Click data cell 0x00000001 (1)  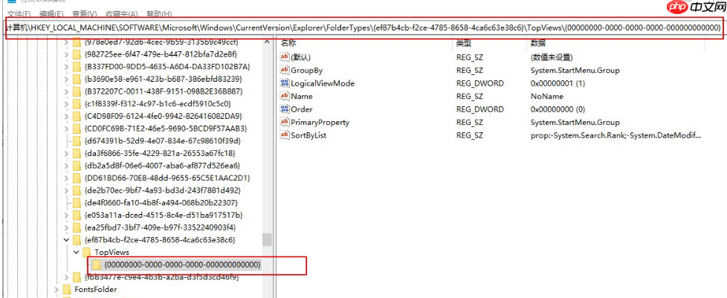558,83
